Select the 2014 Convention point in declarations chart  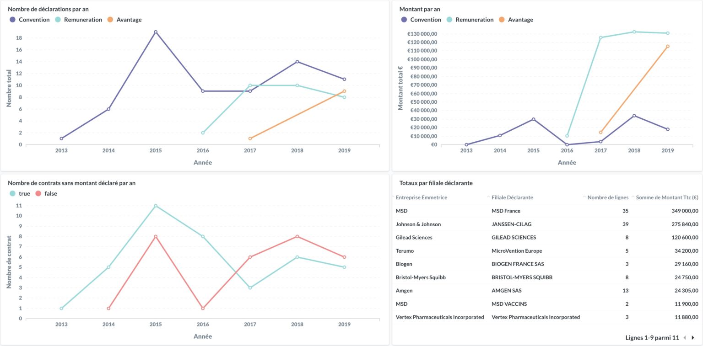108,109
